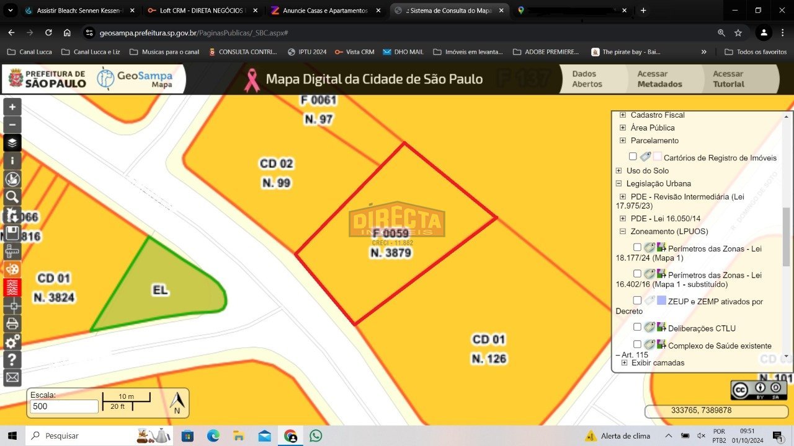Click the ZEUP e ZEMP purple swatch
The height and width of the screenshot is (446, 794).
(661, 300)
